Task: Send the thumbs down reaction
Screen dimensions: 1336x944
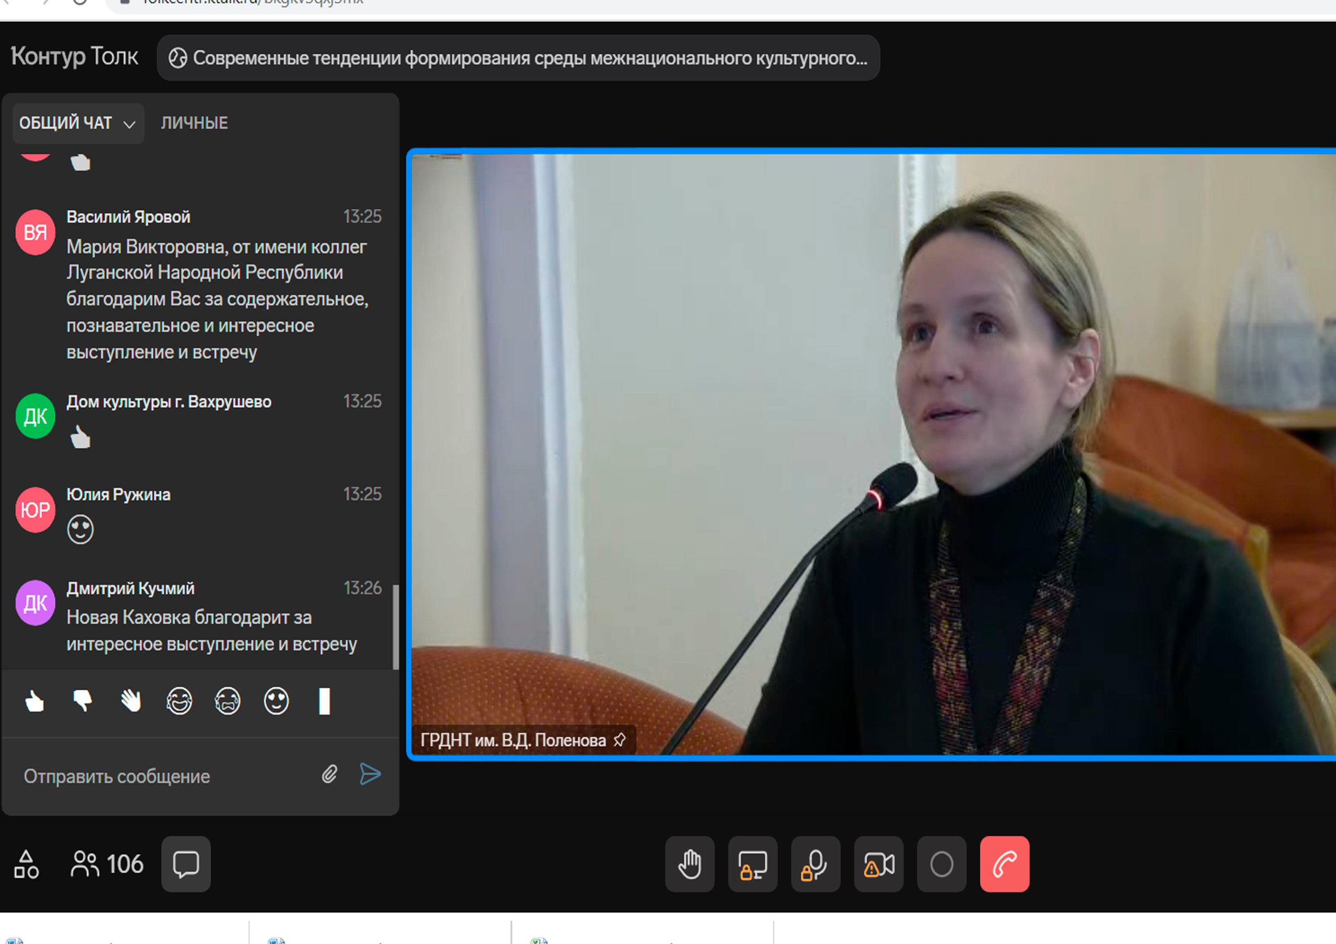Action: coord(82,701)
